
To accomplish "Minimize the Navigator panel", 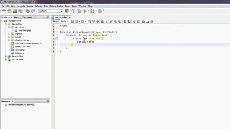I will pyautogui.click(x=48, y=101).
